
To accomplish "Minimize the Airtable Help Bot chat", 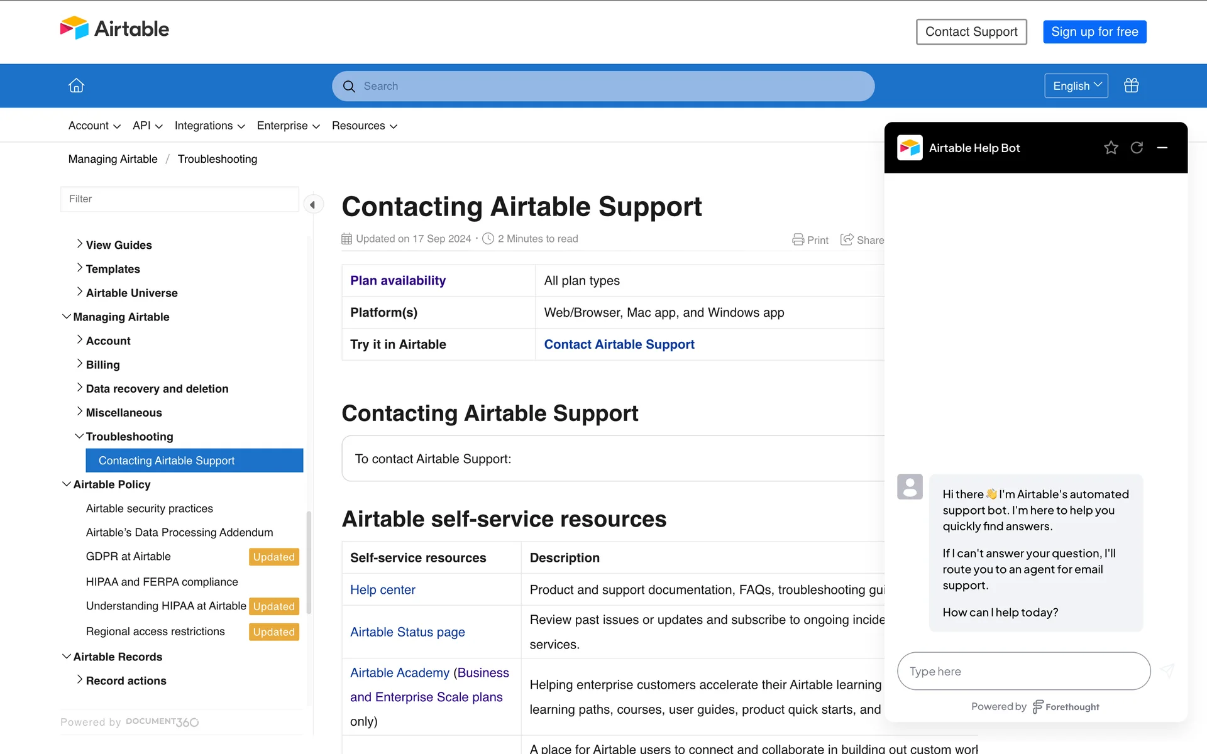I will (1162, 148).
